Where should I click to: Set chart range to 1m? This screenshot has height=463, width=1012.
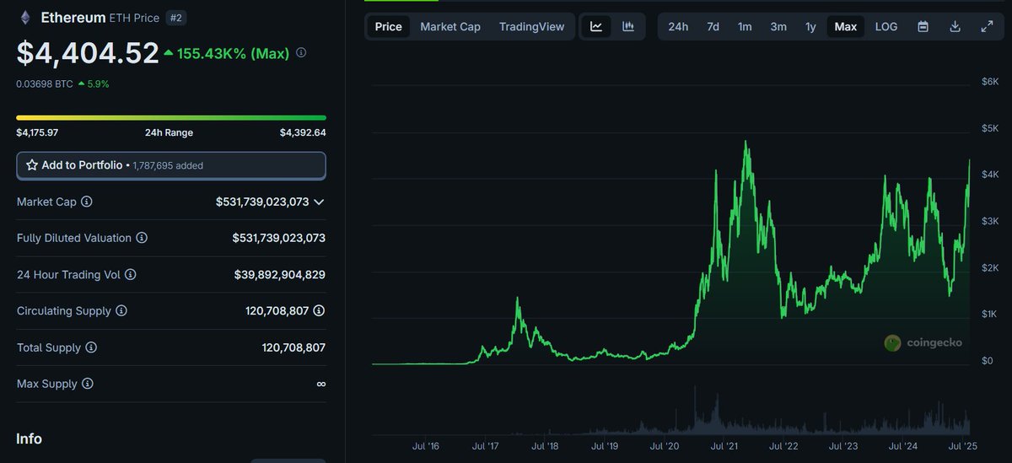tap(745, 26)
